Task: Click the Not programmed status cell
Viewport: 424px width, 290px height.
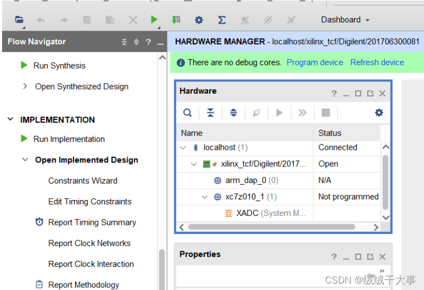Action: point(348,197)
